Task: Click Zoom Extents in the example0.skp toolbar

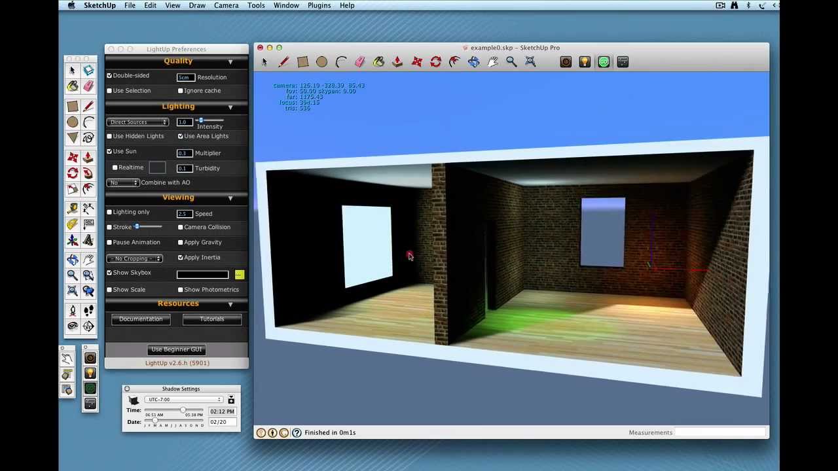Action: pos(530,61)
